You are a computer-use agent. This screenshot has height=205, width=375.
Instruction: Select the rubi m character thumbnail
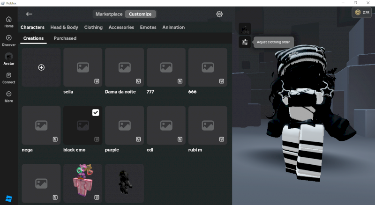(208, 125)
